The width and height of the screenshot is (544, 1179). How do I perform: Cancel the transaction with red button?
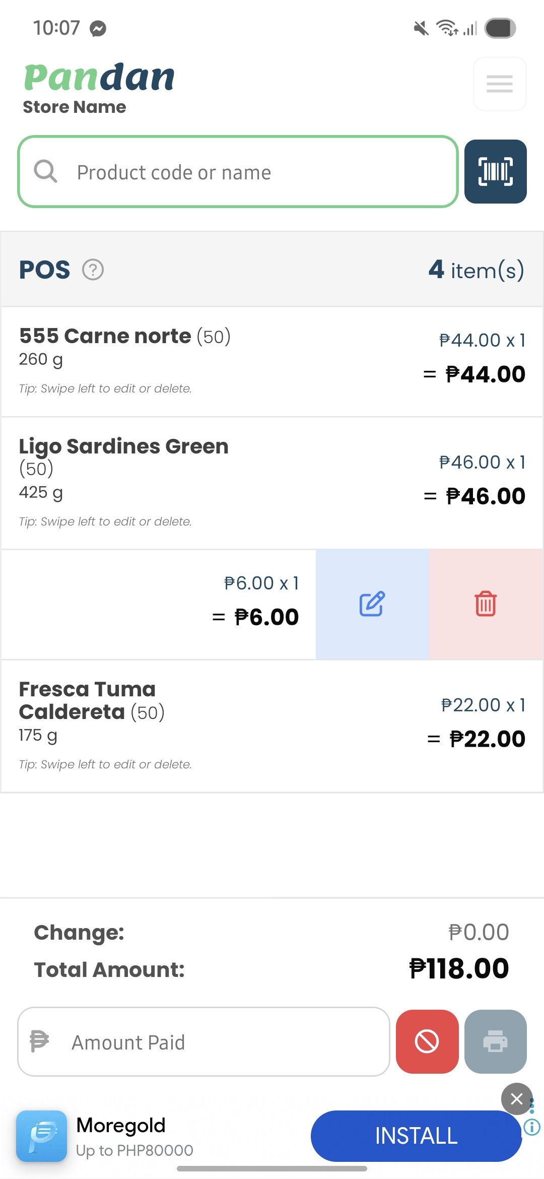click(427, 1041)
